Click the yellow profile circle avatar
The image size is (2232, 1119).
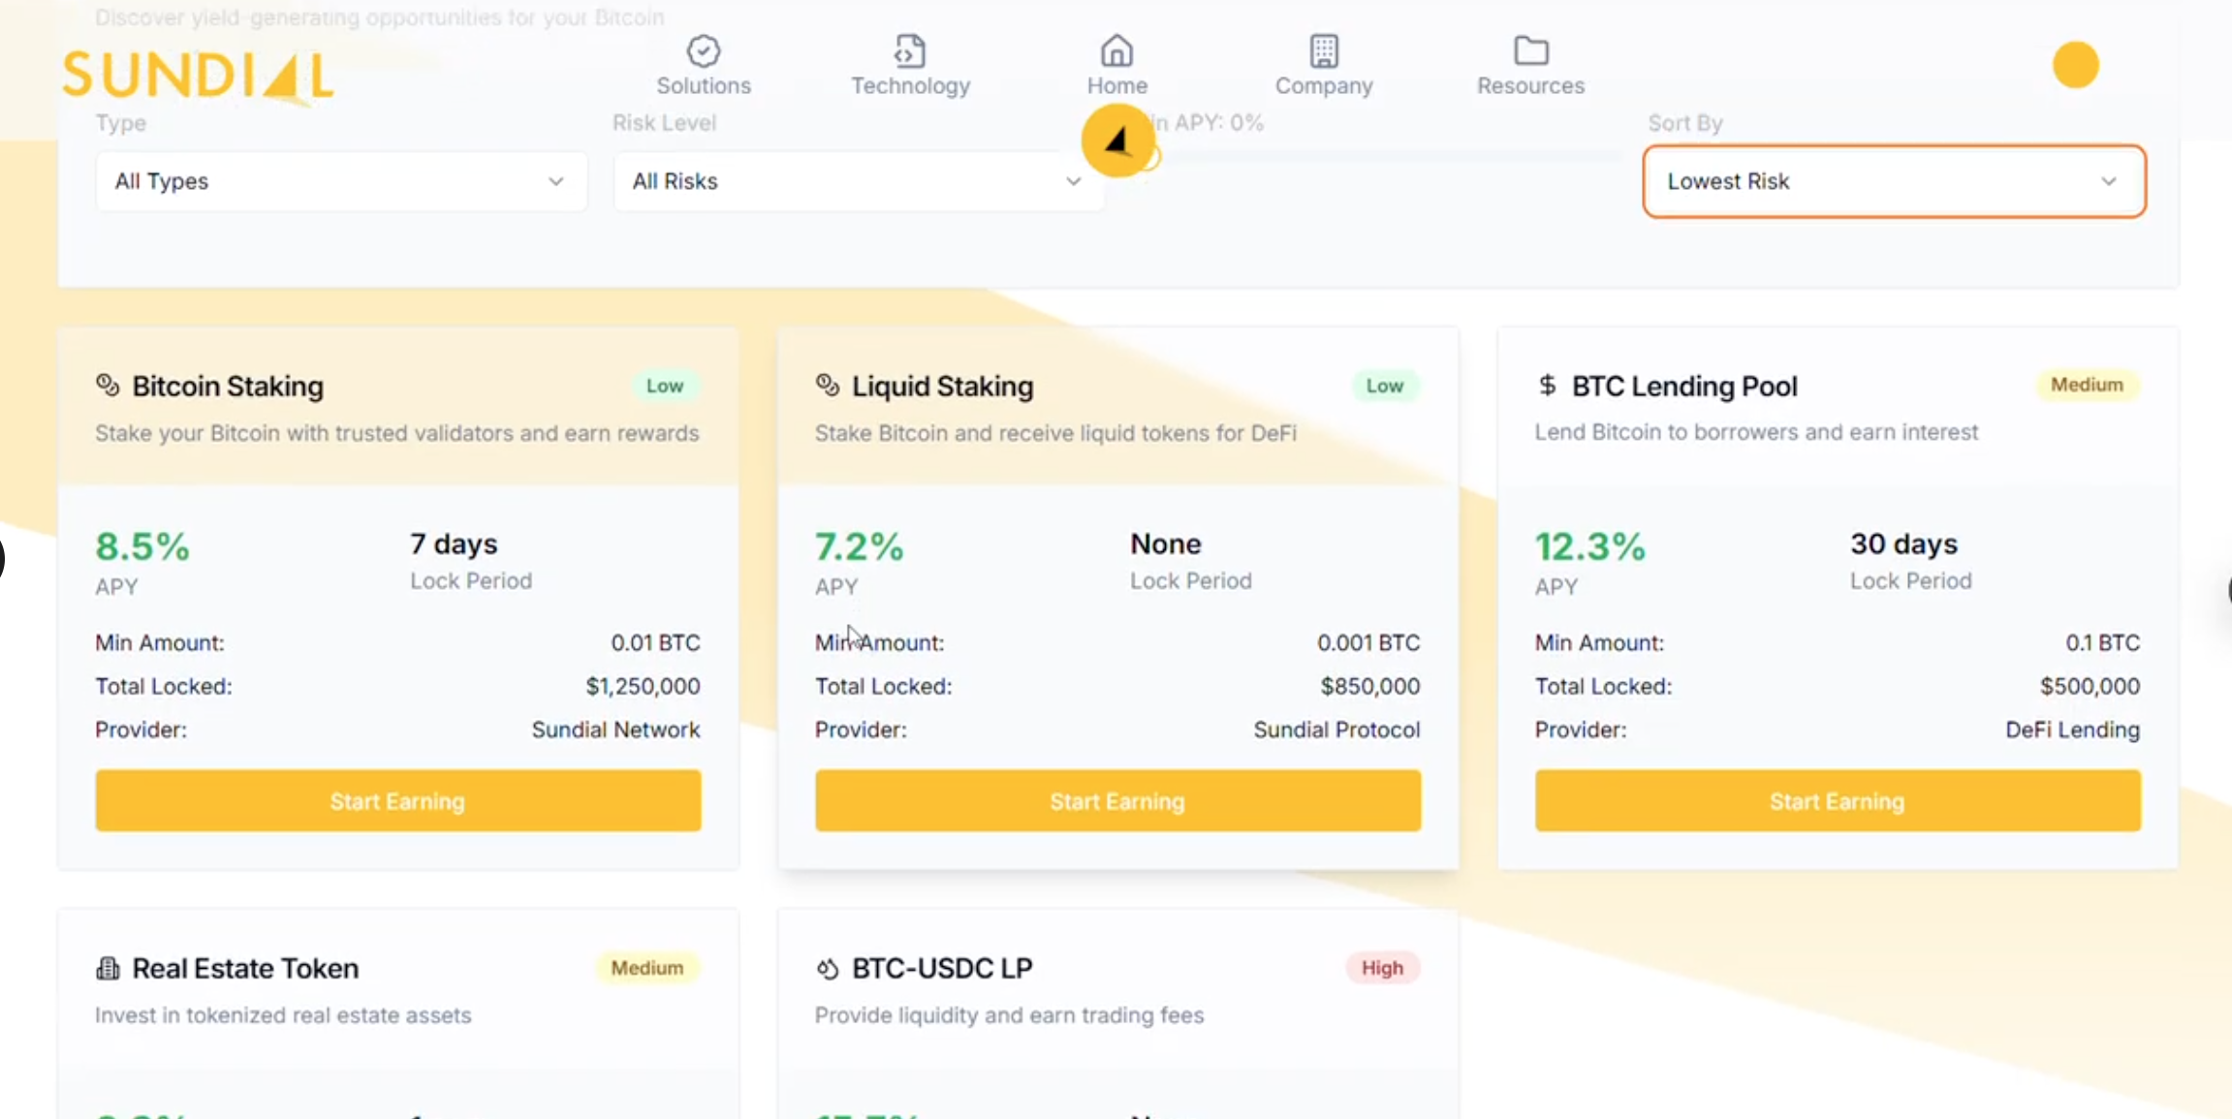(x=2075, y=66)
